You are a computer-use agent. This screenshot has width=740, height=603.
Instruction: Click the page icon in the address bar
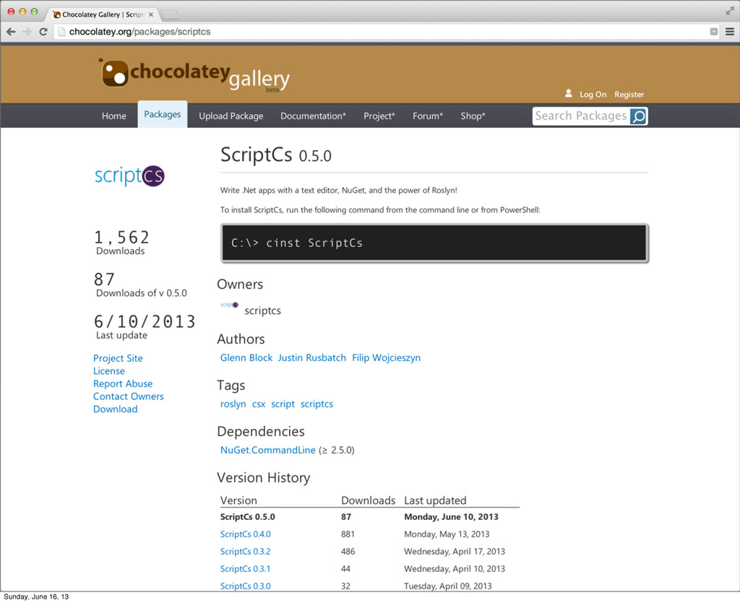click(x=61, y=32)
